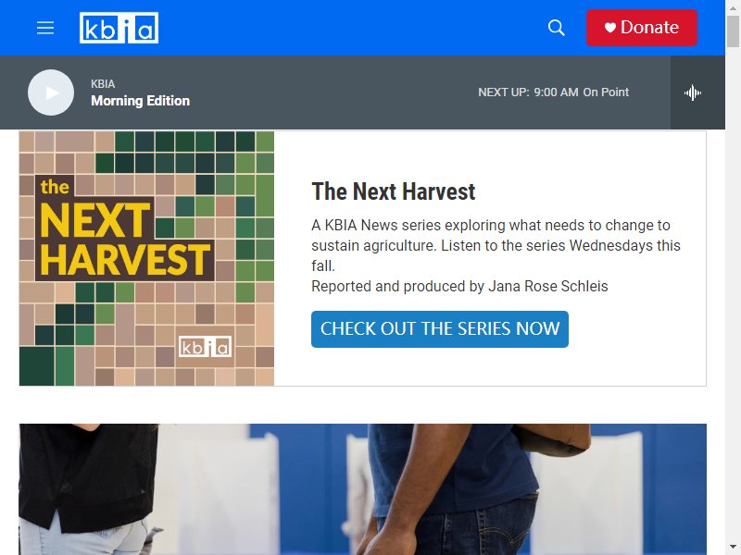Click CHECK OUT THE SERIES NOW button
The width and height of the screenshot is (741, 555).
pyautogui.click(x=440, y=329)
